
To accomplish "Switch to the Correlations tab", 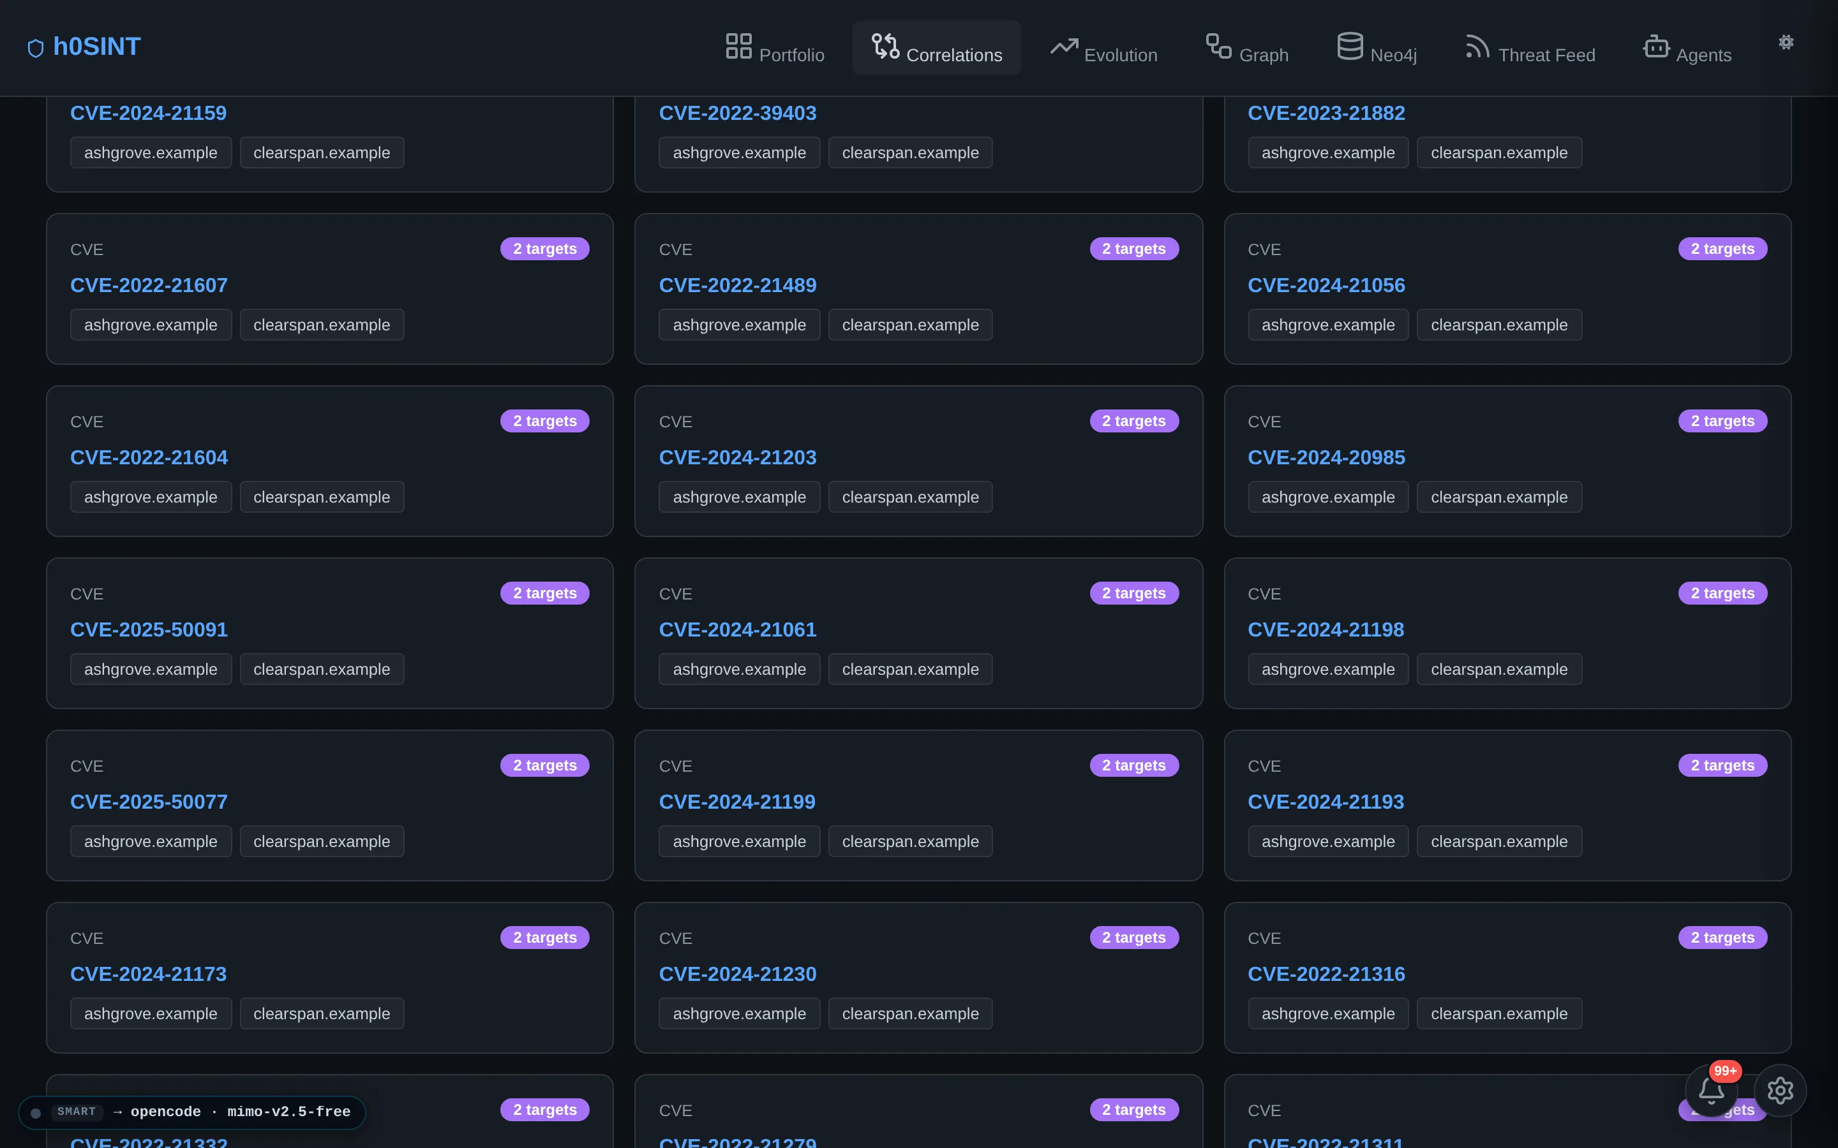I will (x=936, y=47).
